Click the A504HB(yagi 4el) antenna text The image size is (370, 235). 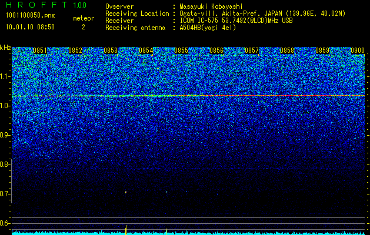(x=208, y=28)
